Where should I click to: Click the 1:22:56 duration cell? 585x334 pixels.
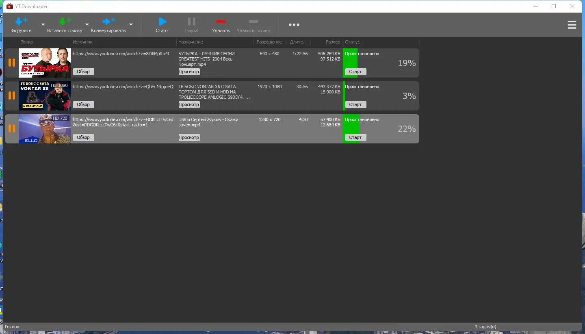click(300, 54)
